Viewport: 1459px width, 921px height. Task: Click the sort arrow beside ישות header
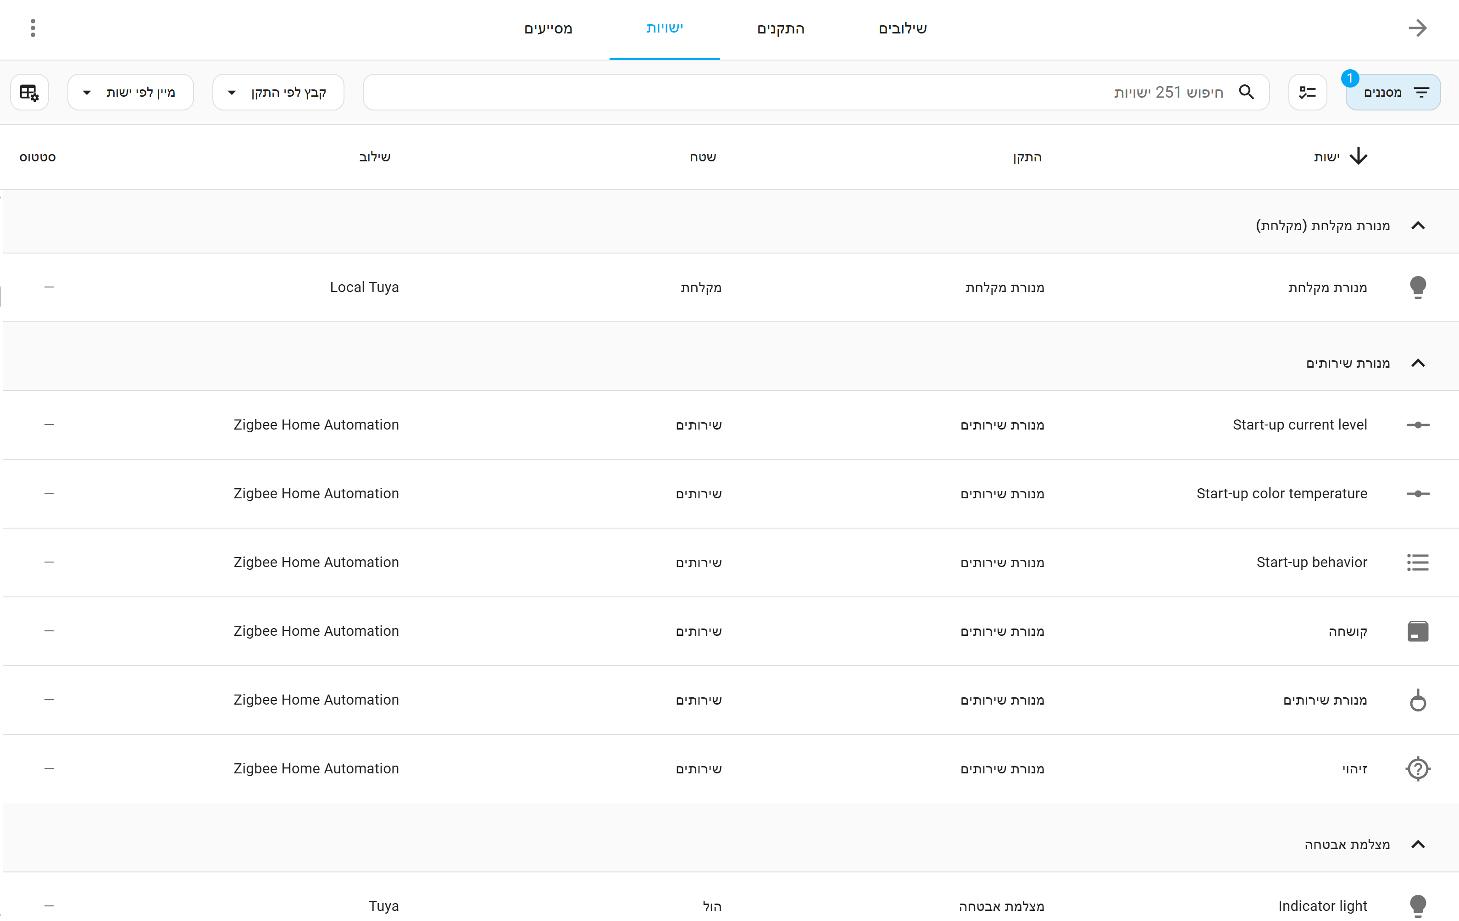click(1359, 156)
